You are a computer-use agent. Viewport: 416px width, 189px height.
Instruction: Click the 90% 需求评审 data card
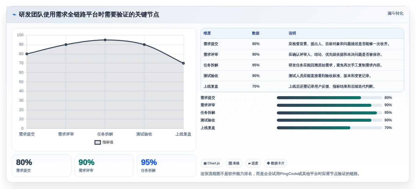point(104,166)
